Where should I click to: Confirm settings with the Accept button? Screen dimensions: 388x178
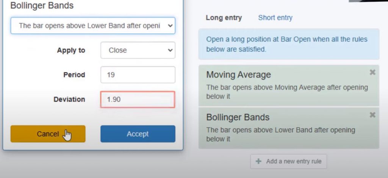[138, 134]
